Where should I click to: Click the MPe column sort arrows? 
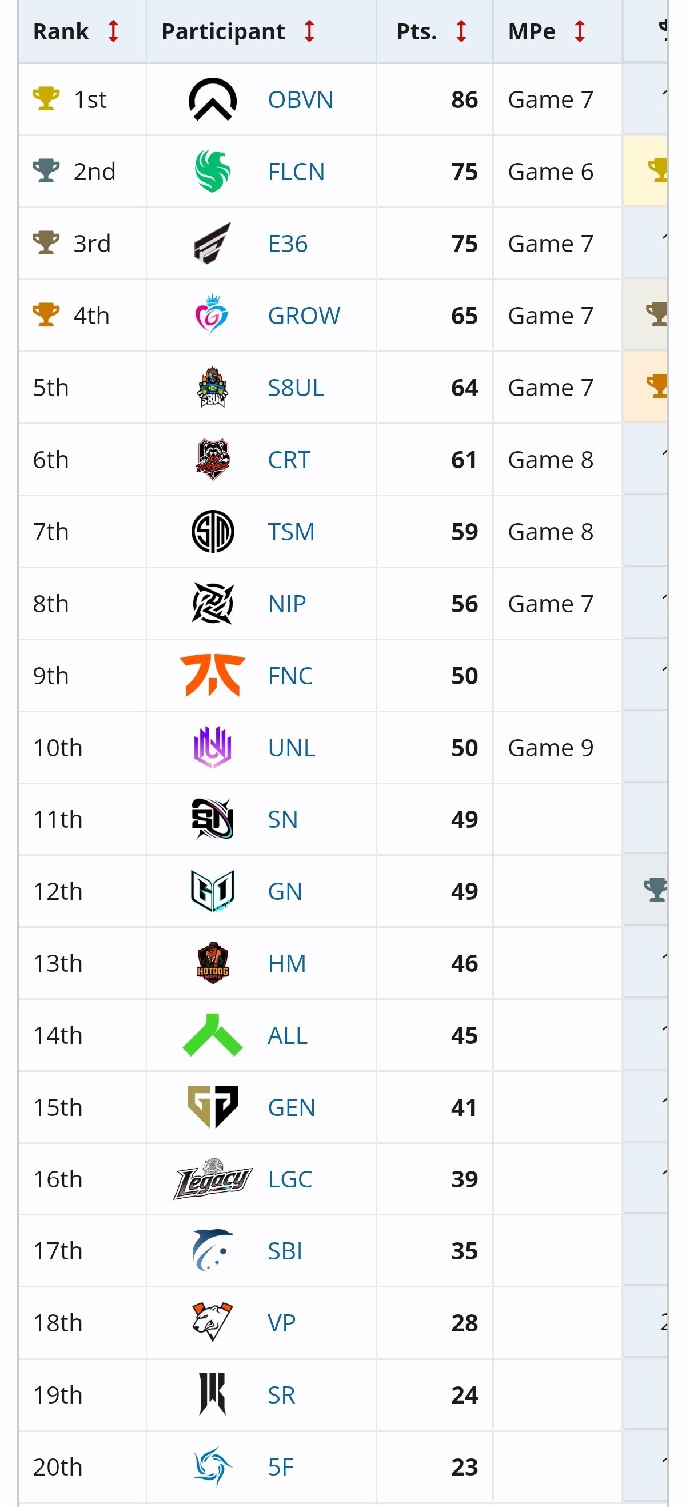580,31
